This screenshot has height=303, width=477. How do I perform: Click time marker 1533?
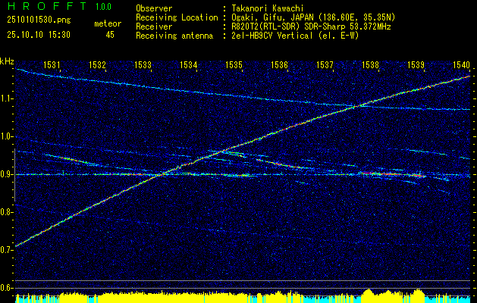pos(143,64)
